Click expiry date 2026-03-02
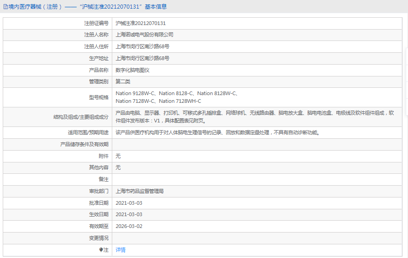Image resolution: width=408 pixels, height=258 pixels. pos(129,226)
